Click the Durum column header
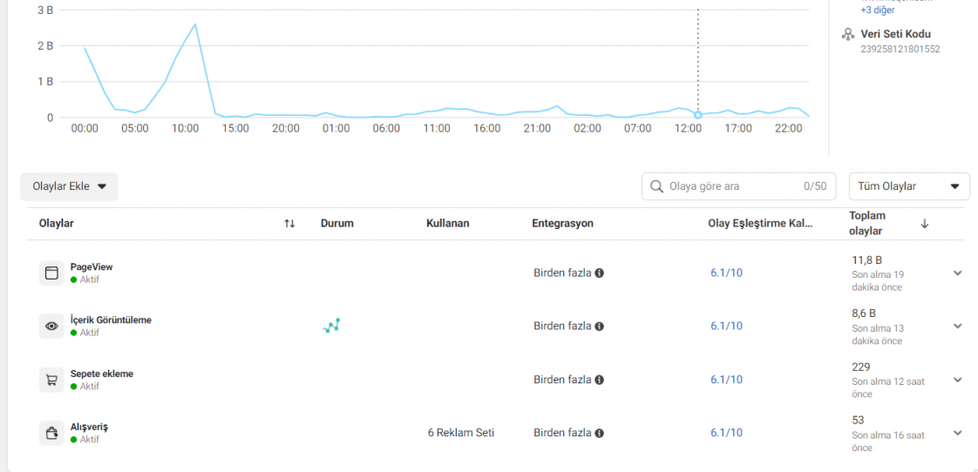This screenshot has width=978, height=472. [x=336, y=223]
